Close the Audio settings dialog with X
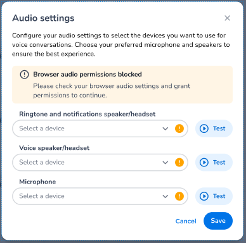This screenshot has width=246, height=243. 228,18
